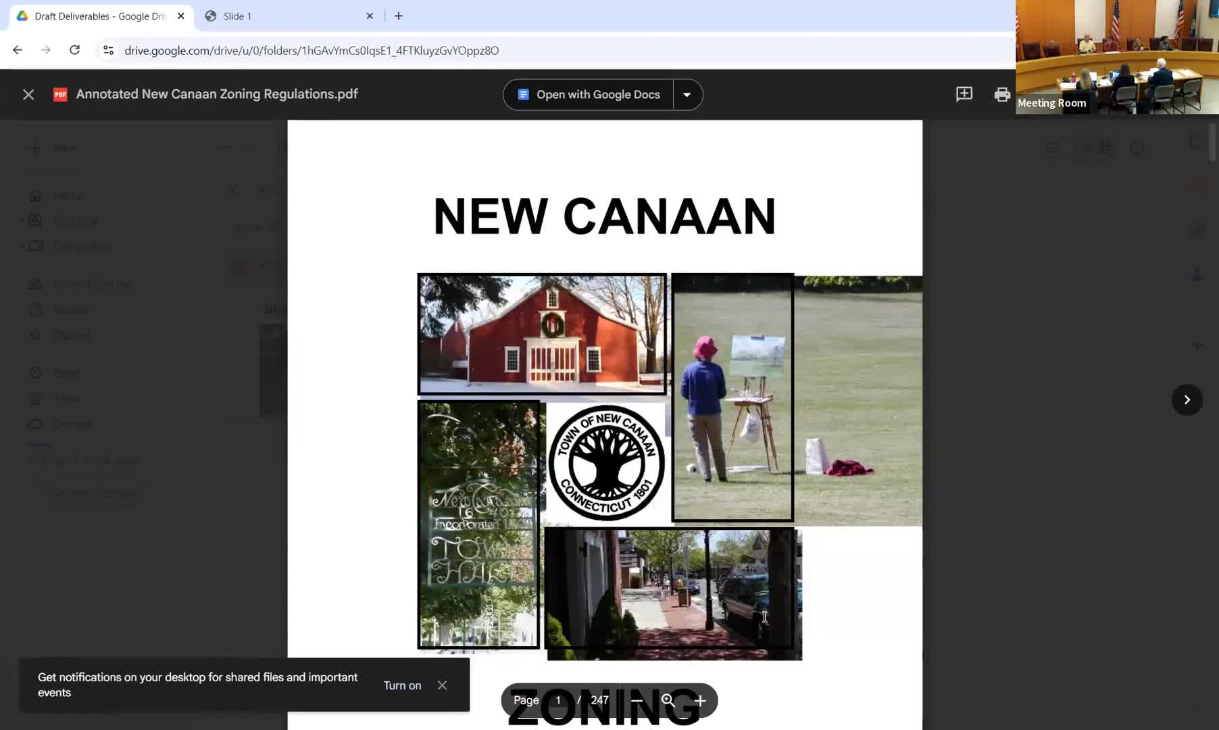Image resolution: width=1219 pixels, height=730 pixels.
Task: Reset zoom with the magnifier icon
Action: pos(668,700)
